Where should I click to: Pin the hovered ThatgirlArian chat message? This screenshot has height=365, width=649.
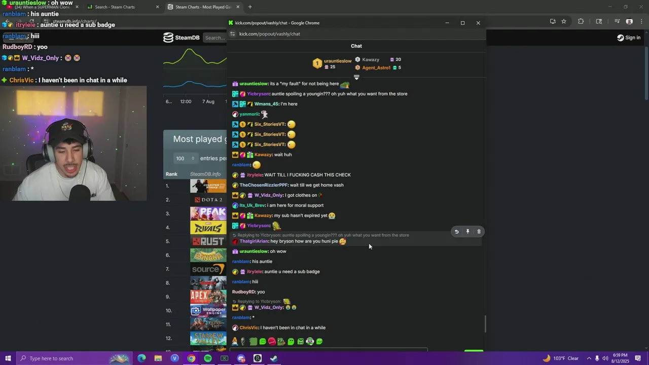point(467,232)
